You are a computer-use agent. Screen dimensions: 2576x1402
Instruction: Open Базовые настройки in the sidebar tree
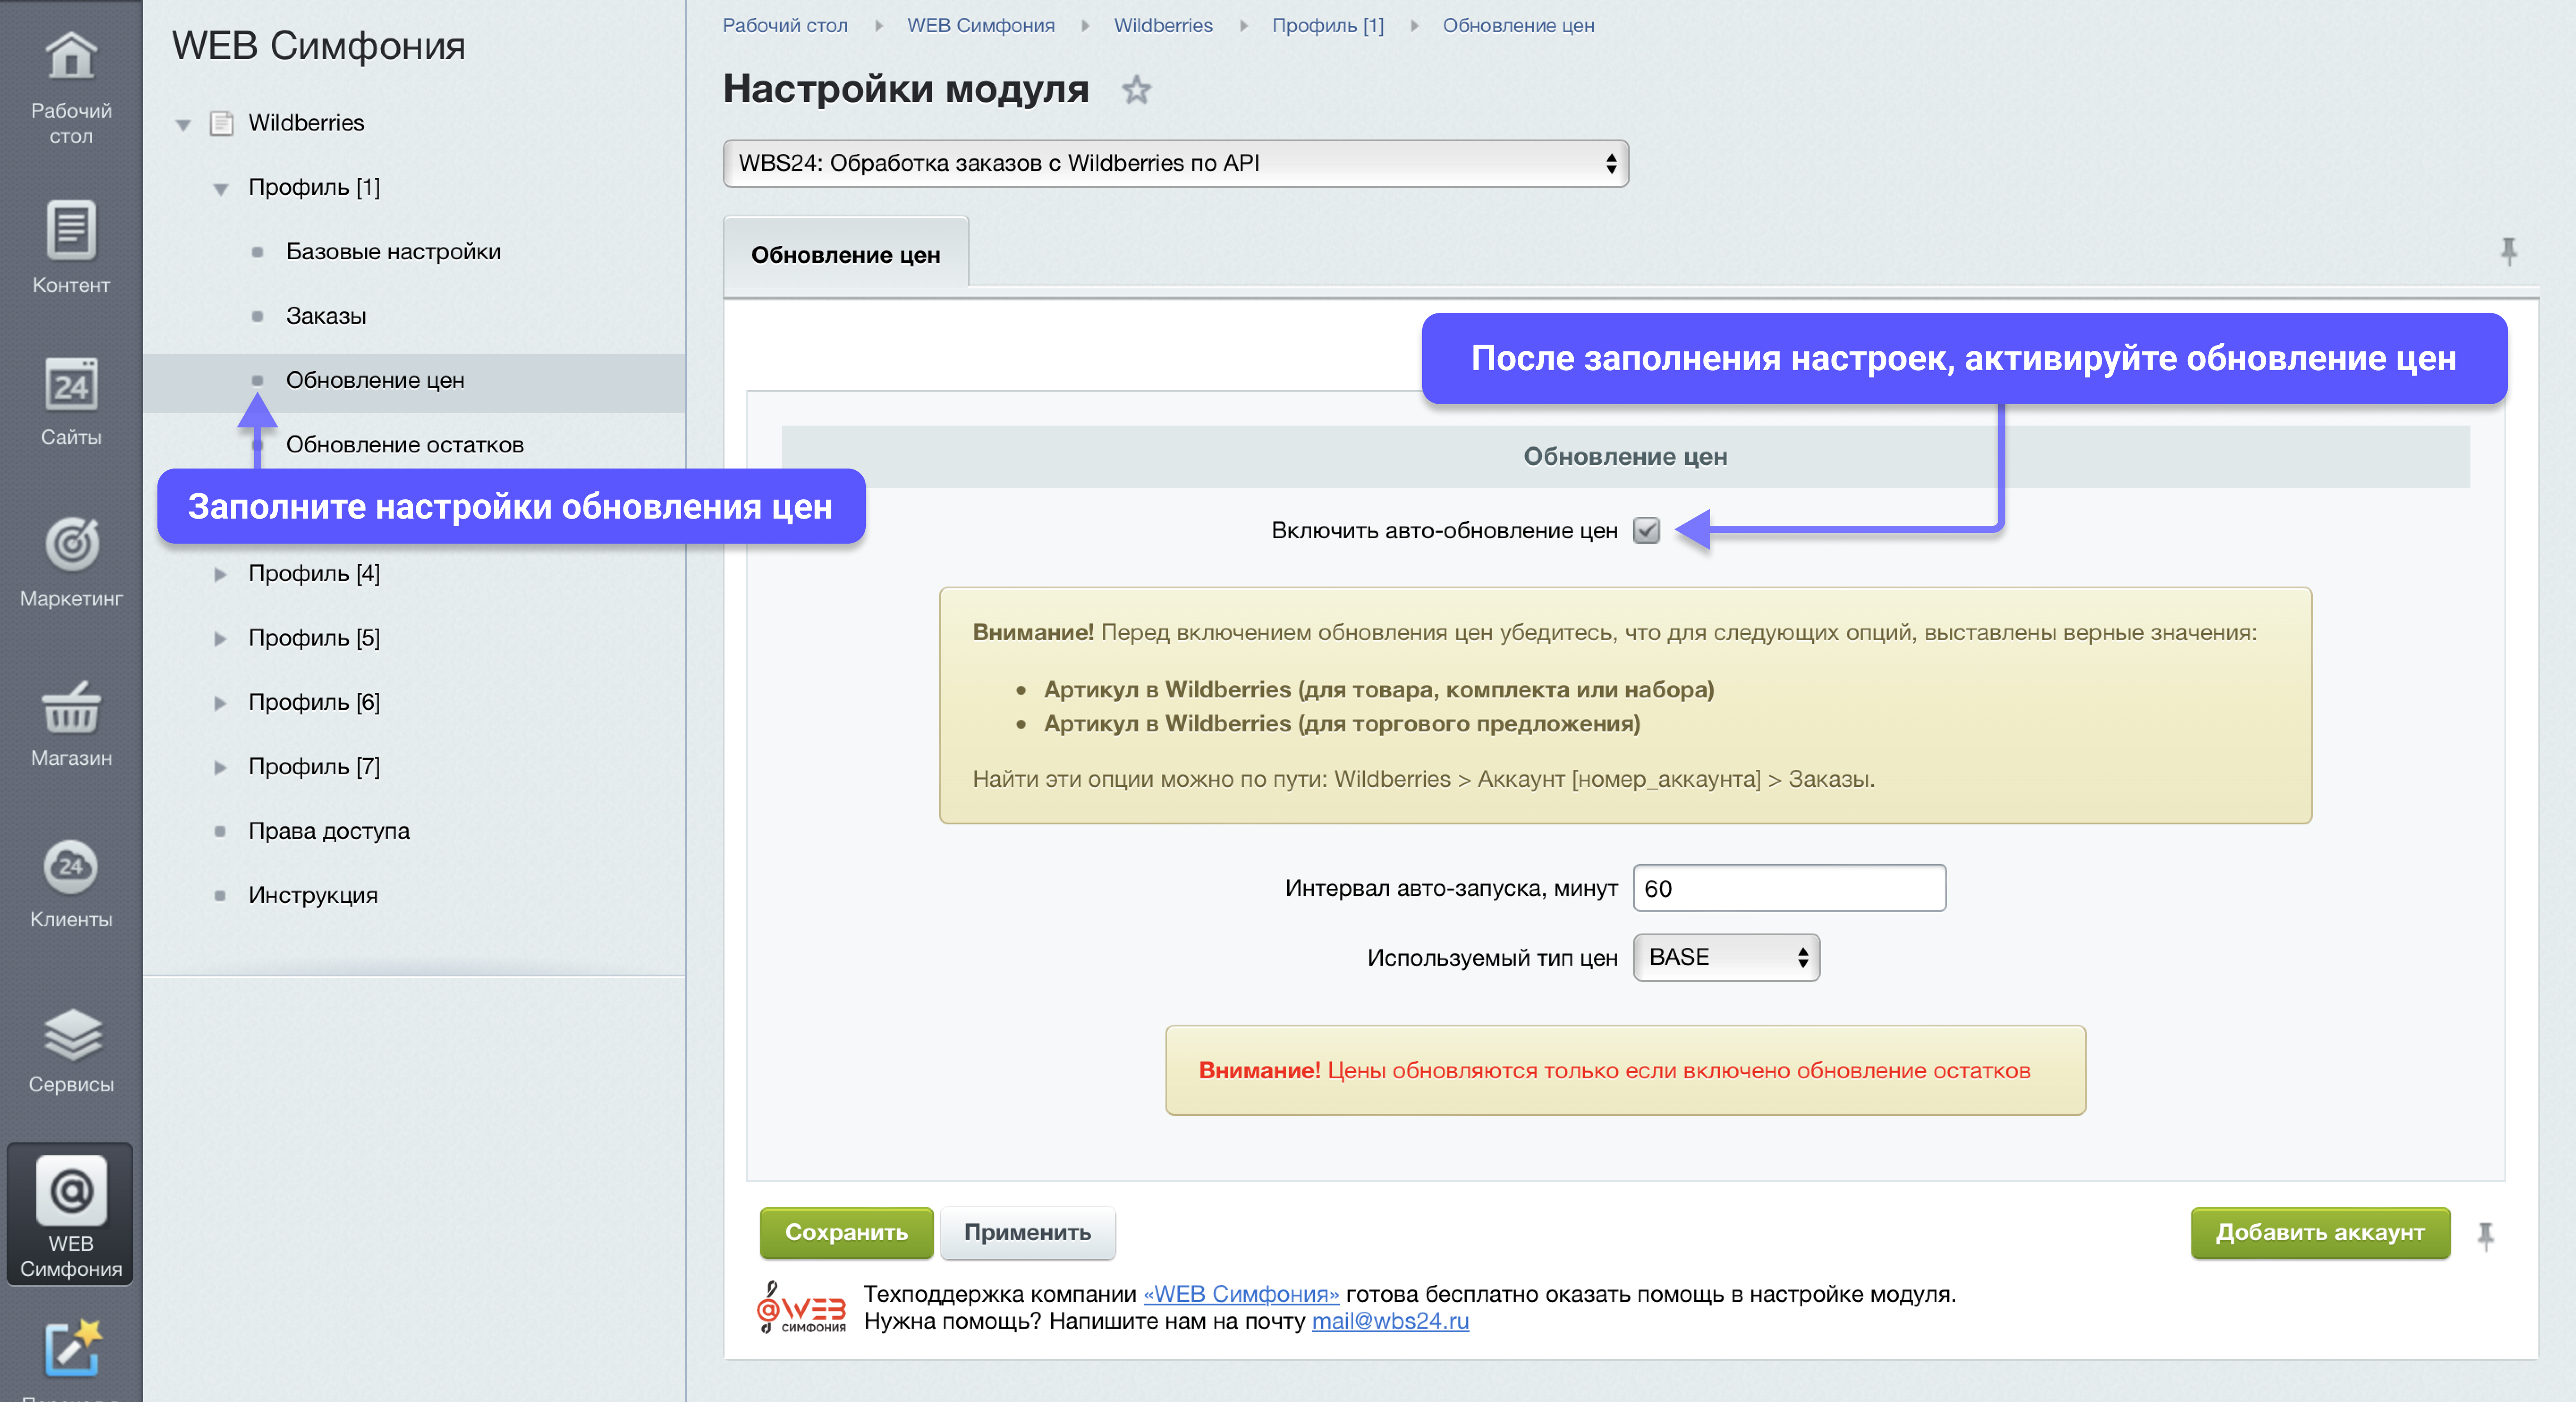click(393, 252)
